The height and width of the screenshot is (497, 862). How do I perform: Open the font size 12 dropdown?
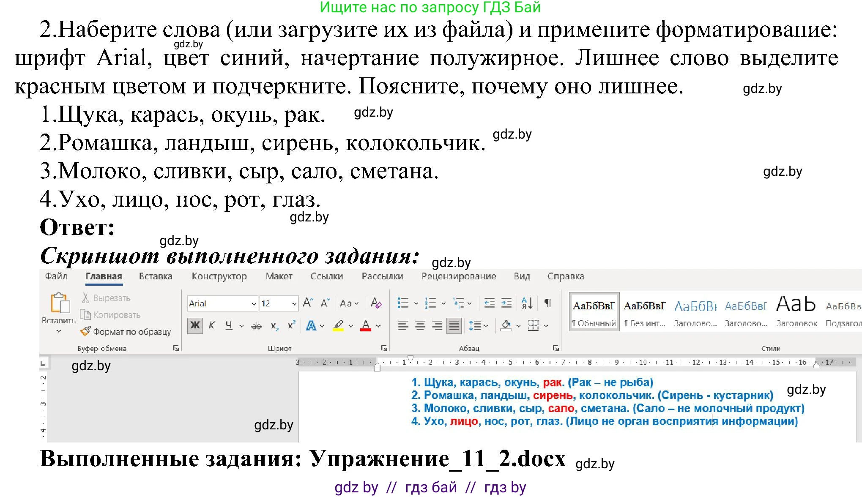[294, 303]
